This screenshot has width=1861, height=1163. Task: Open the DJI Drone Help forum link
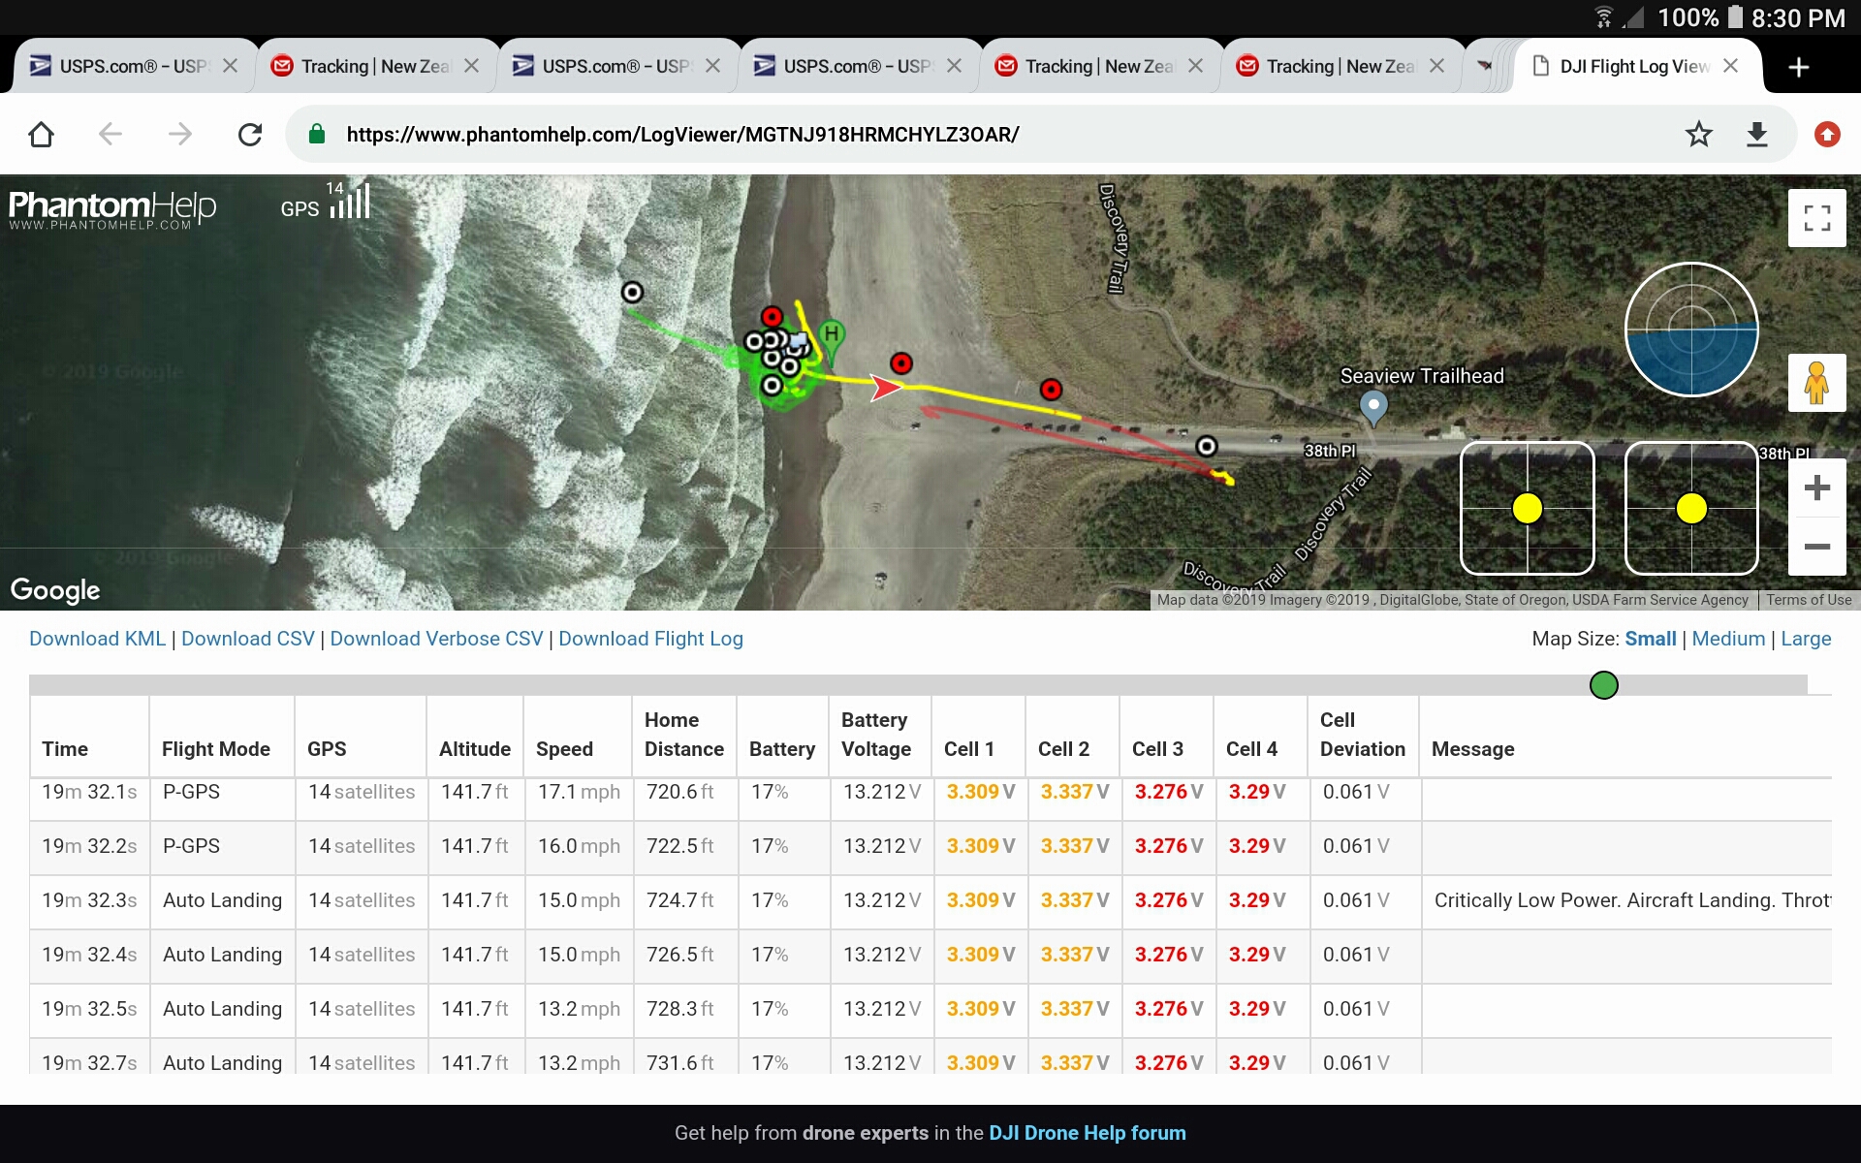[1088, 1133]
